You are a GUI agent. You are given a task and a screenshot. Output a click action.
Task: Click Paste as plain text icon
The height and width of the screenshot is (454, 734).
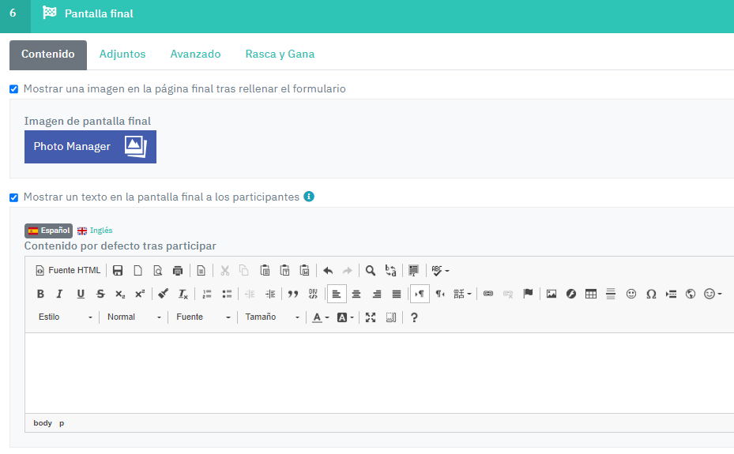[284, 270]
